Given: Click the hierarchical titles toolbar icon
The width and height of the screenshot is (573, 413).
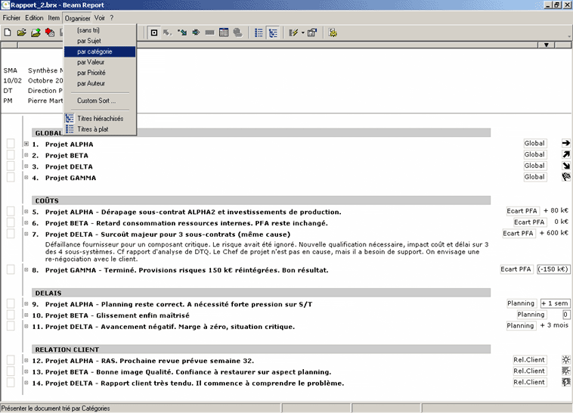Looking at the screenshot, I should click(x=273, y=33).
